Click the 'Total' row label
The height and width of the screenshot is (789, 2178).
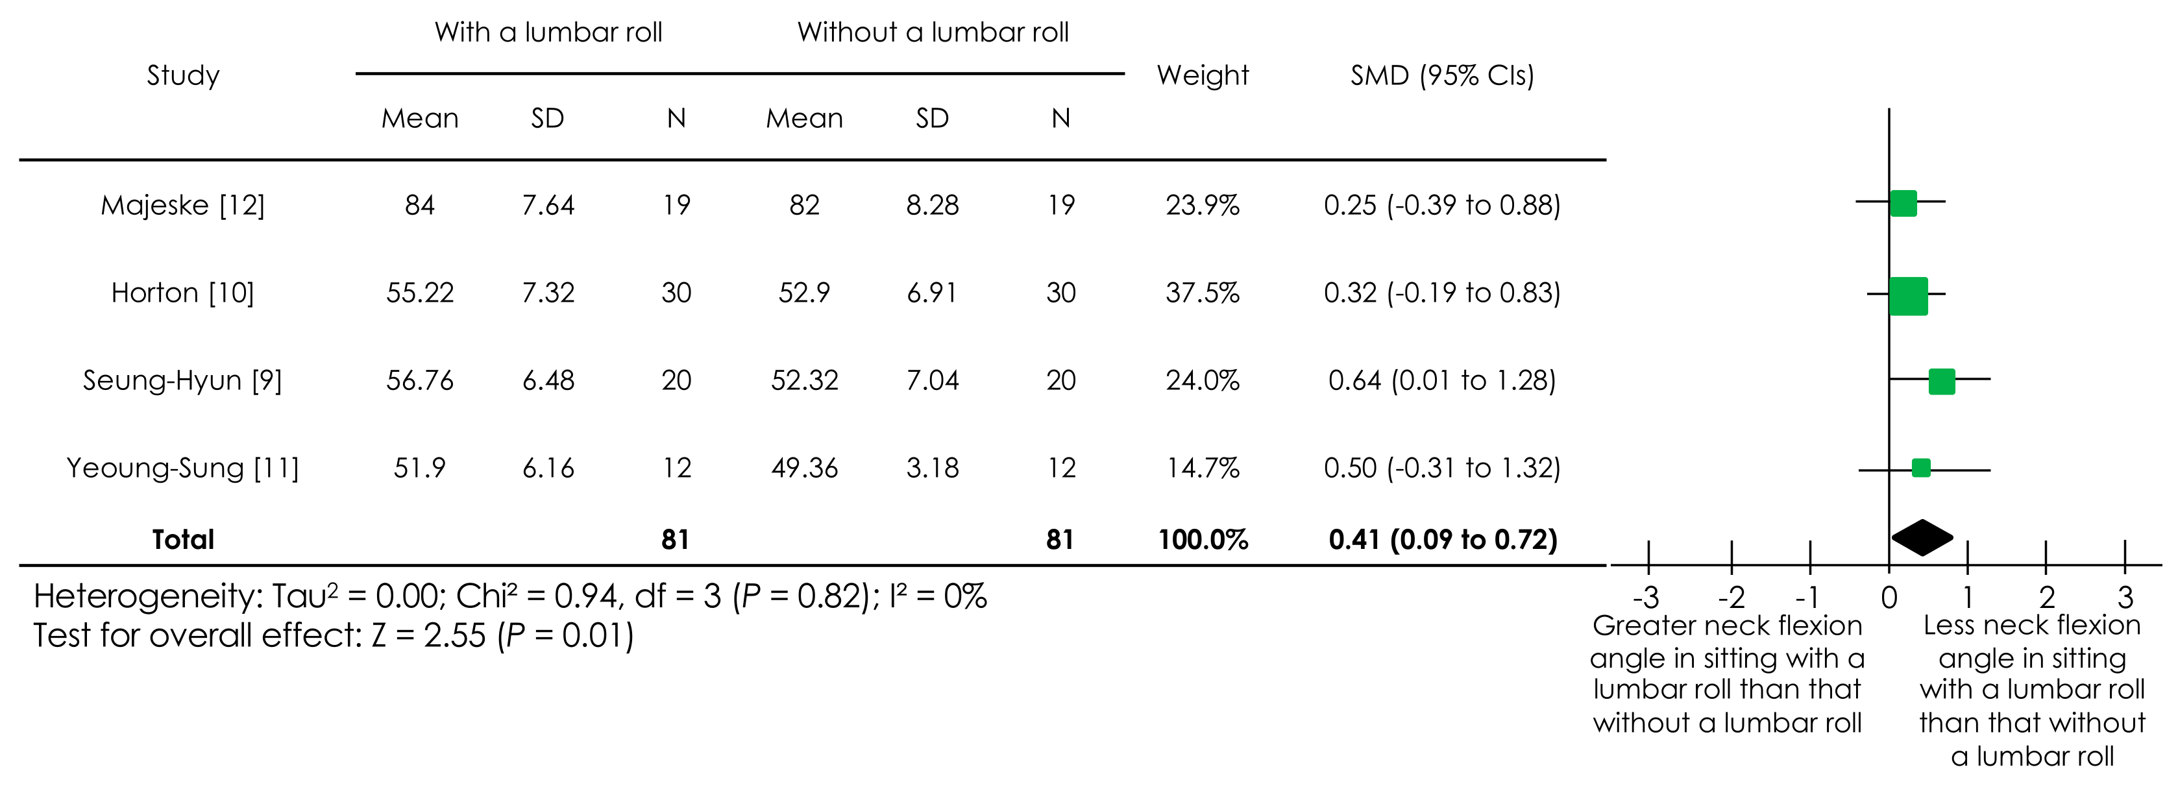click(x=182, y=540)
